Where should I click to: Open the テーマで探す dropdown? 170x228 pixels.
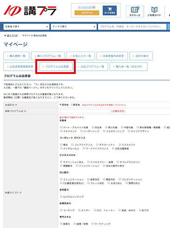click(x=73, y=27)
